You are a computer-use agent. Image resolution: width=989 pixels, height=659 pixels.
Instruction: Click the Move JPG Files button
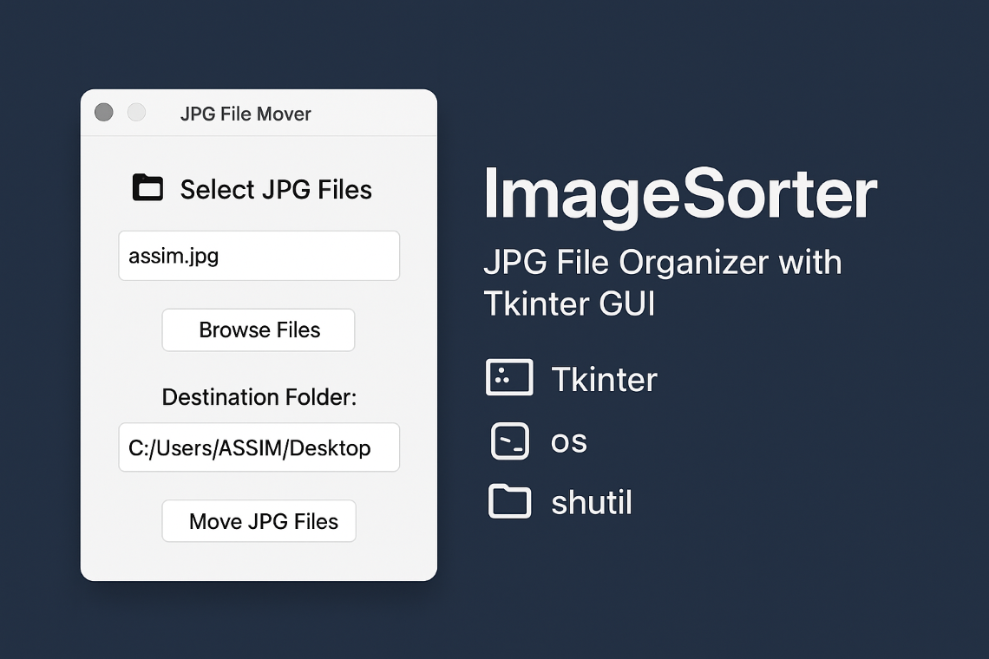pyautogui.click(x=259, y=521)
